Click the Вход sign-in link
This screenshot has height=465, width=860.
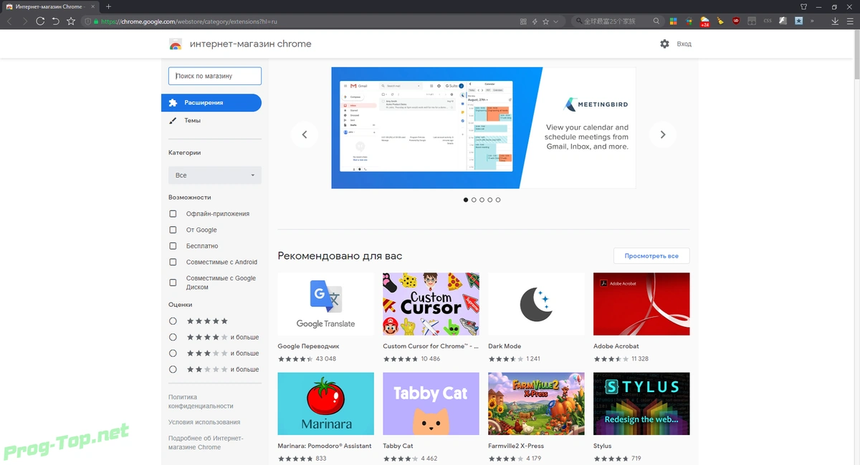coord(684,44)
